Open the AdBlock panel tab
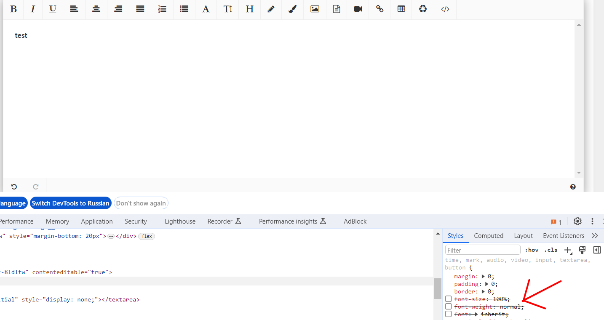This screenshot has height=320, width=604. click(x=355, y=221)
